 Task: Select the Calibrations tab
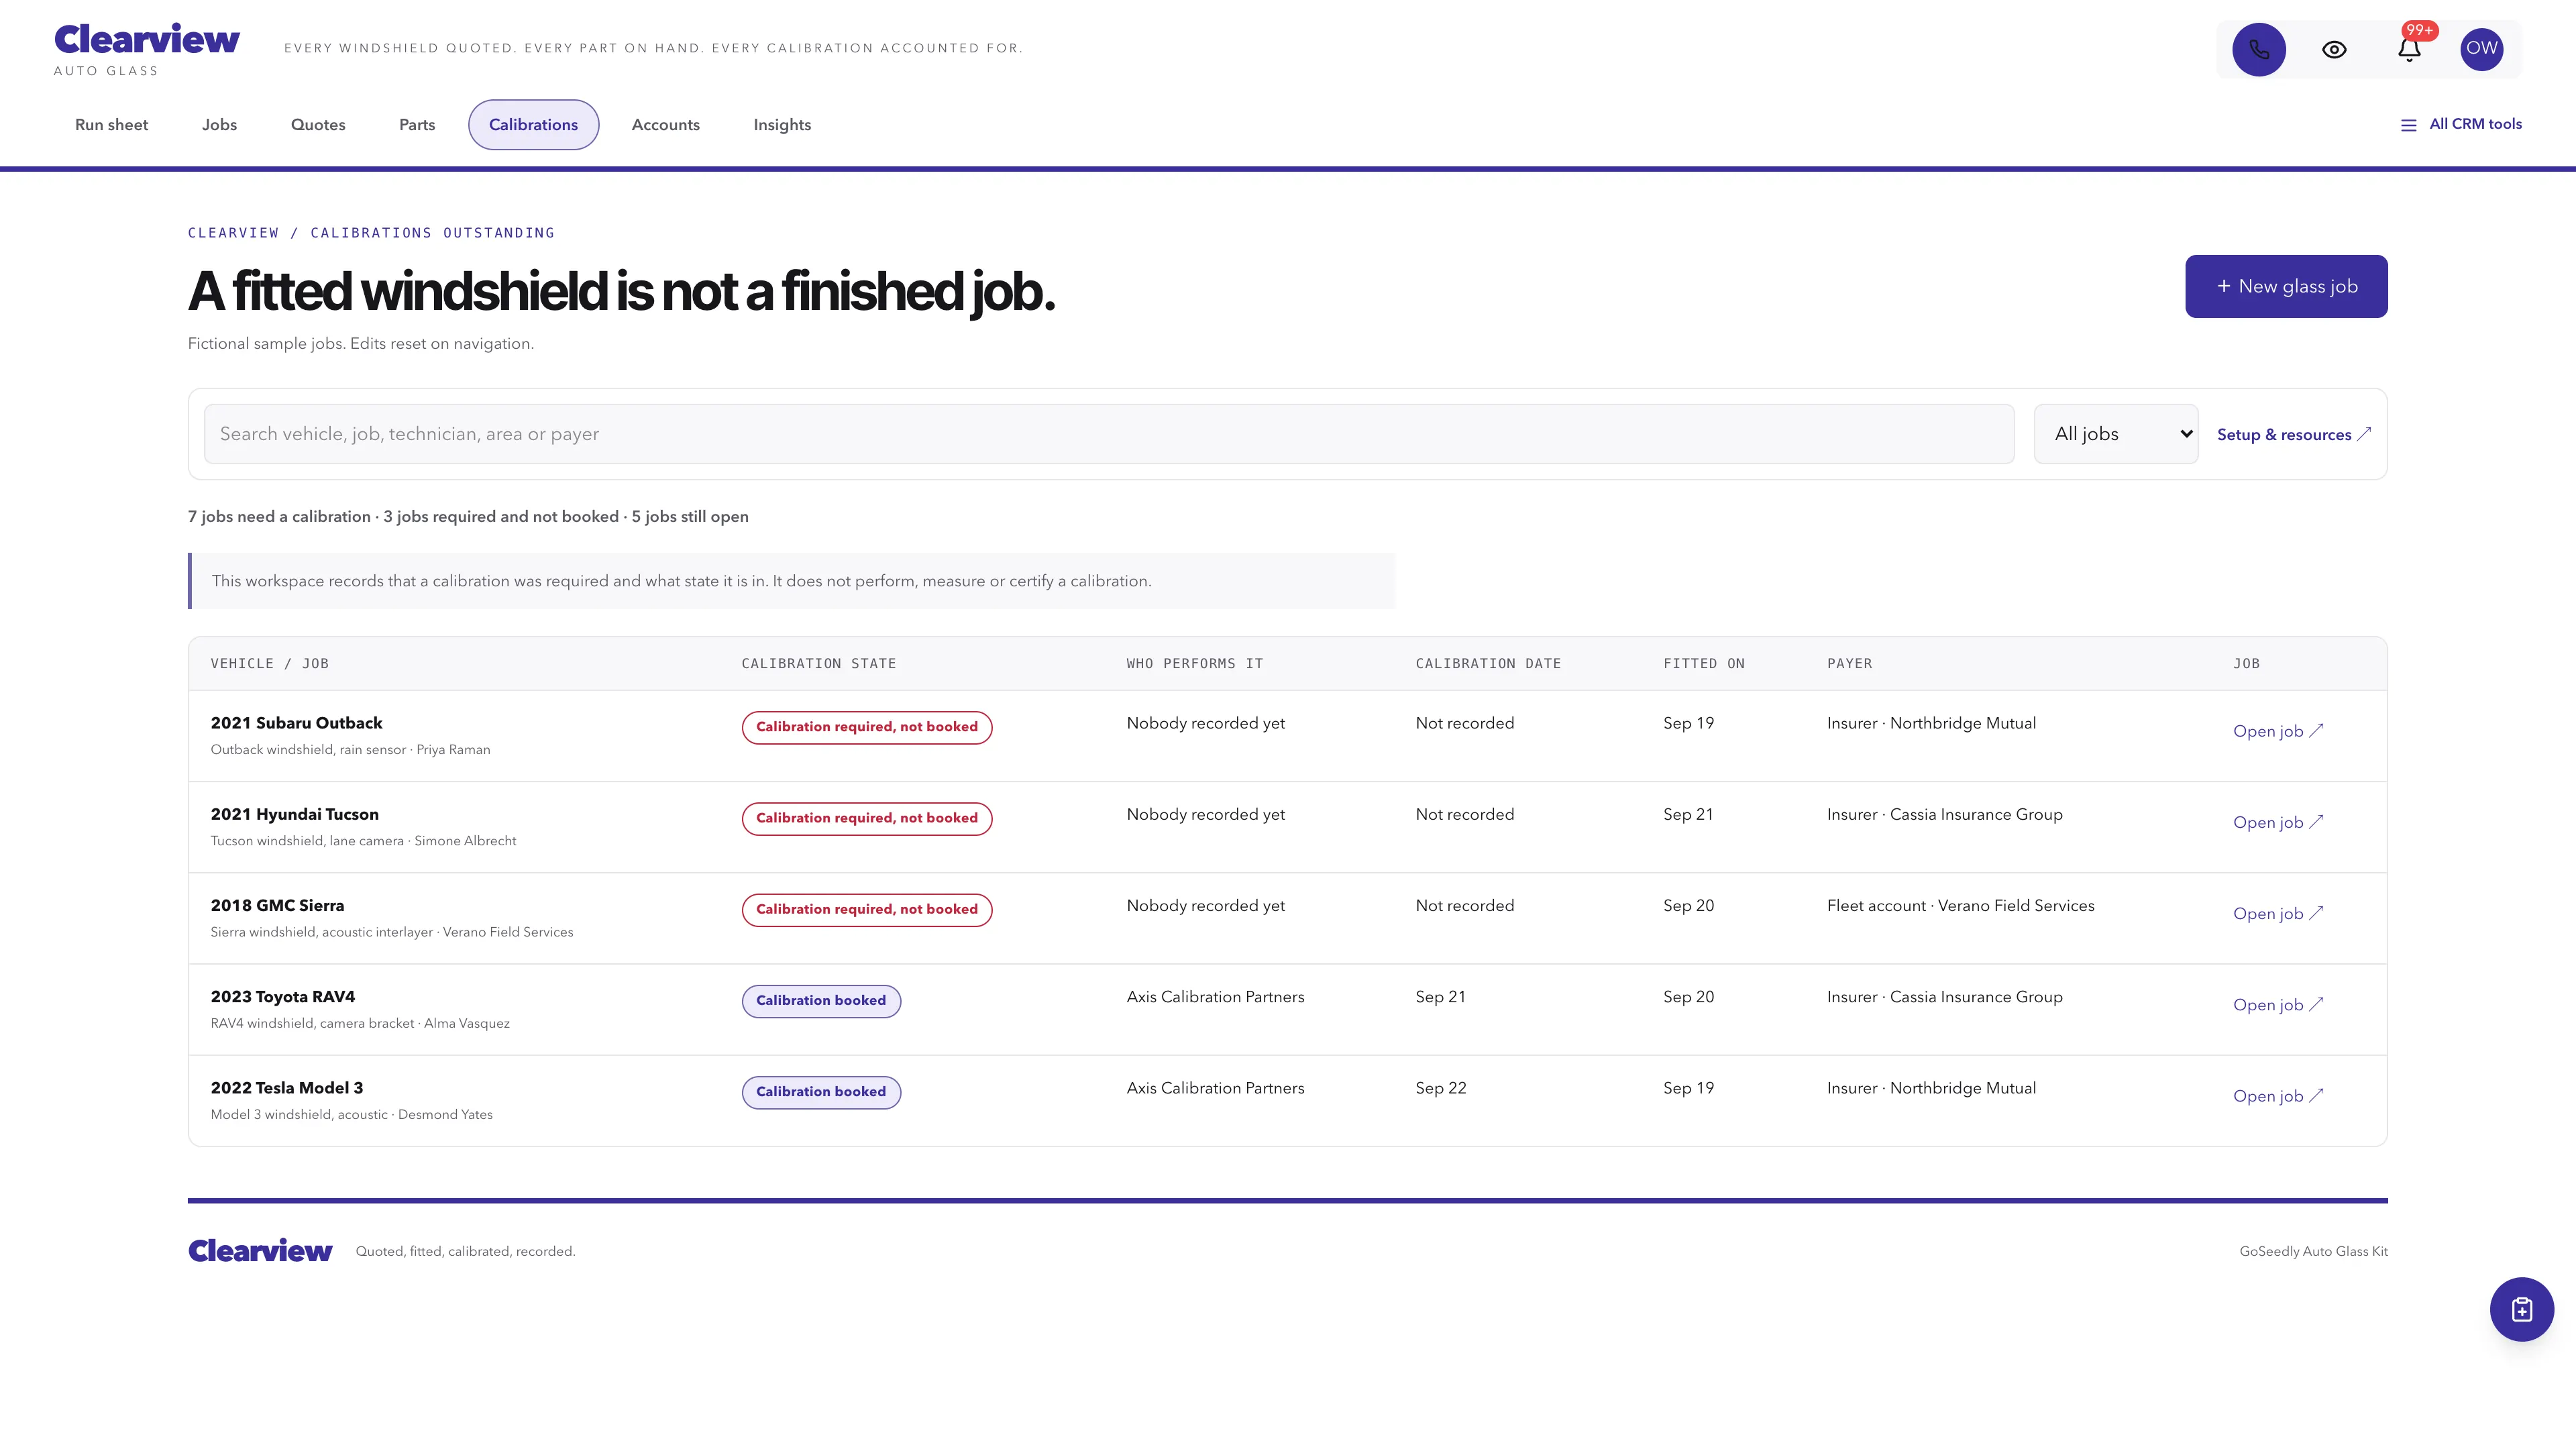[x=533, y=125]
